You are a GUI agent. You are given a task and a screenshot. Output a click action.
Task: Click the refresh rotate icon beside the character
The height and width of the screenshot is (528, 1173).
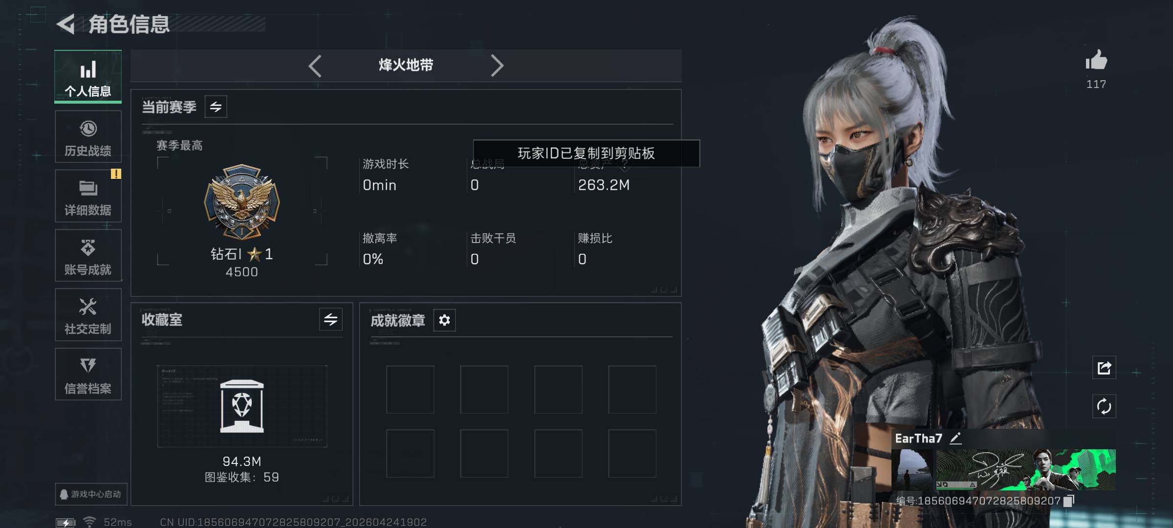[x=1104, y=406]
